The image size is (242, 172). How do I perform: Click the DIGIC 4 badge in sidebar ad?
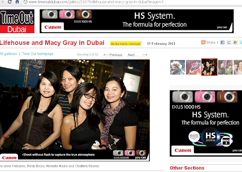pos(226,141)
